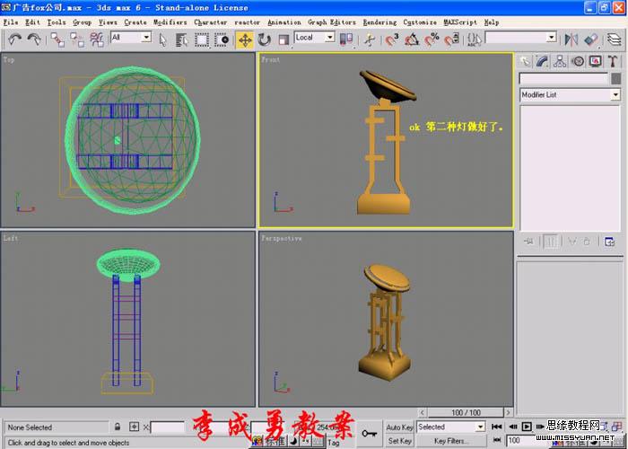Open the Motion command panel
Viewport: 628px width, 449px height.
(x=577, y=61)
